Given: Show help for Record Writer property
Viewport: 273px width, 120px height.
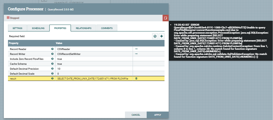Looking at the screenshot, I should point(52,54).
